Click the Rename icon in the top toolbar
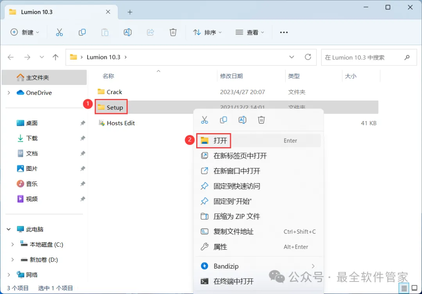This screenshot has width=422, height=294. click(127, 32)
